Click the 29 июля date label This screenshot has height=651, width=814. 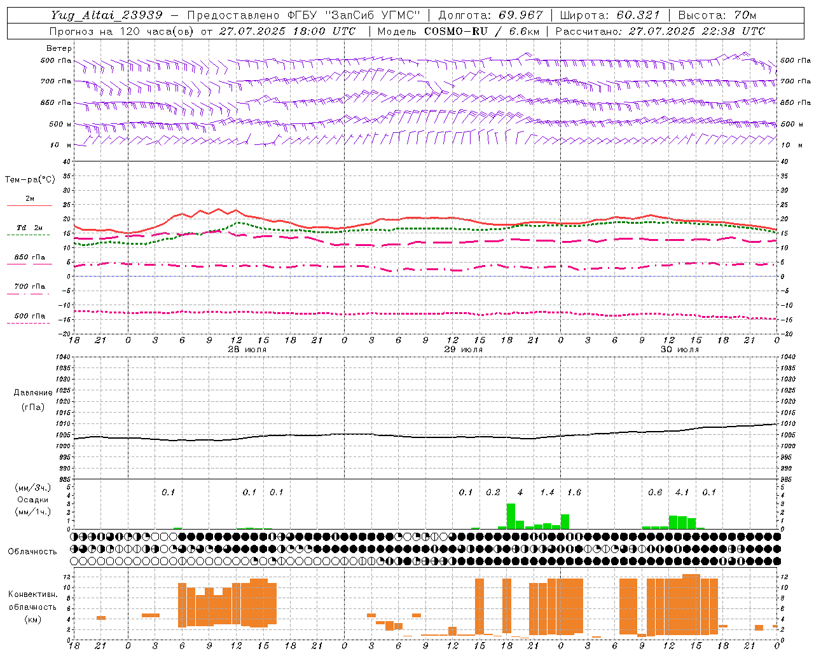[463, 350]
